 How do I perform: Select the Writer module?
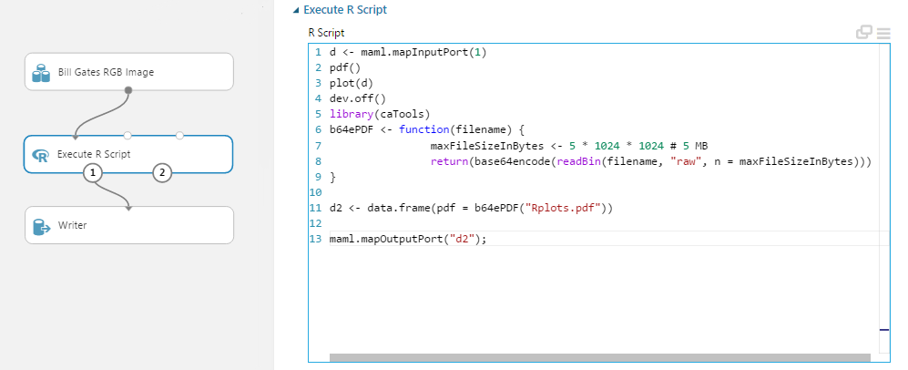click(129, 225)
